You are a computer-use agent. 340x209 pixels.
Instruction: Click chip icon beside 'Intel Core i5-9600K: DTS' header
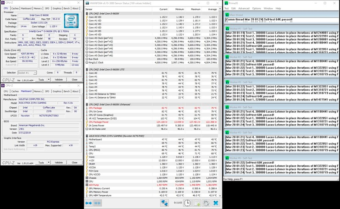(87, 70)
